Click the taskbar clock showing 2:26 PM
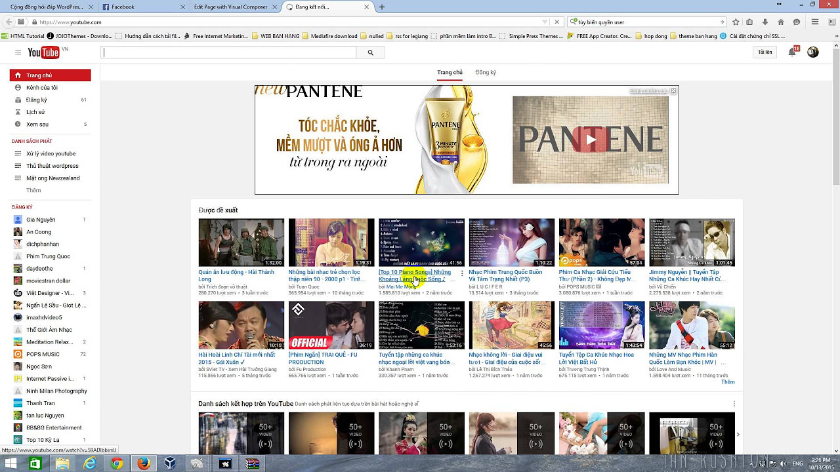Viewport: 840px width, 472px height. (820, 463)
